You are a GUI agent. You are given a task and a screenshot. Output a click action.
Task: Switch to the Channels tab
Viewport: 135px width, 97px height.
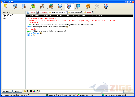[x=42, y=13]
